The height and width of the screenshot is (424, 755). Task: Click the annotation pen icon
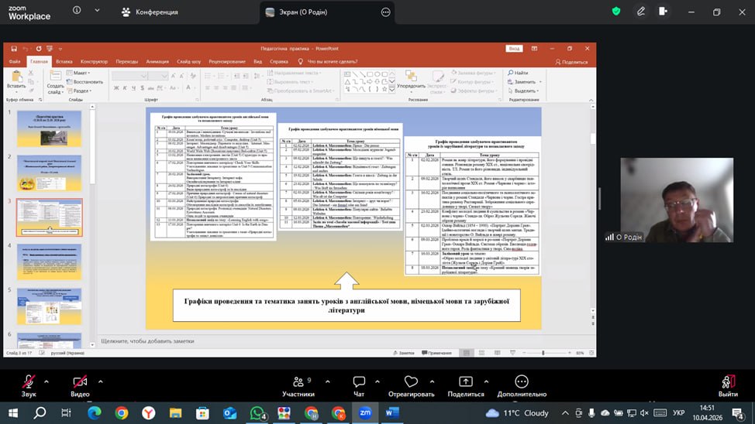point(641,12)
